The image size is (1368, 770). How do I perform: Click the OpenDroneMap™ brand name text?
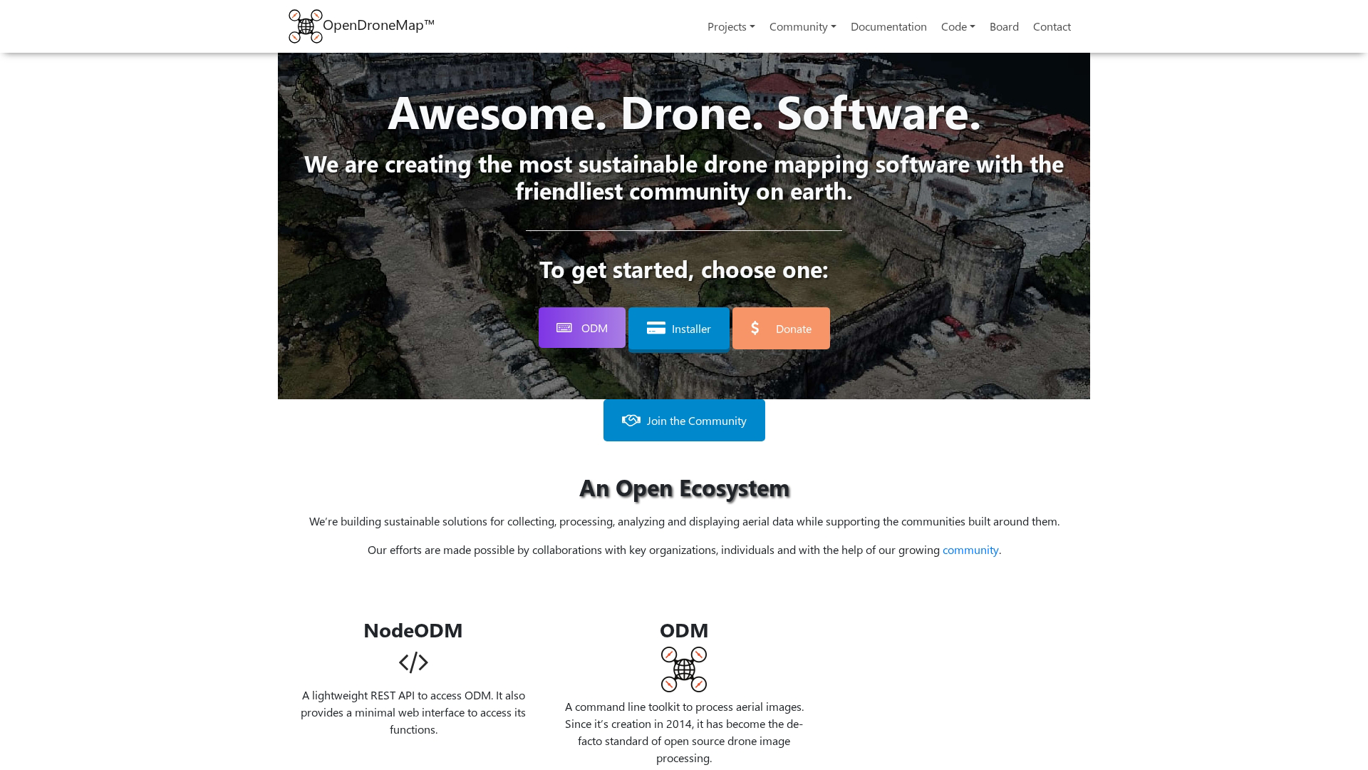pos(378,26)
